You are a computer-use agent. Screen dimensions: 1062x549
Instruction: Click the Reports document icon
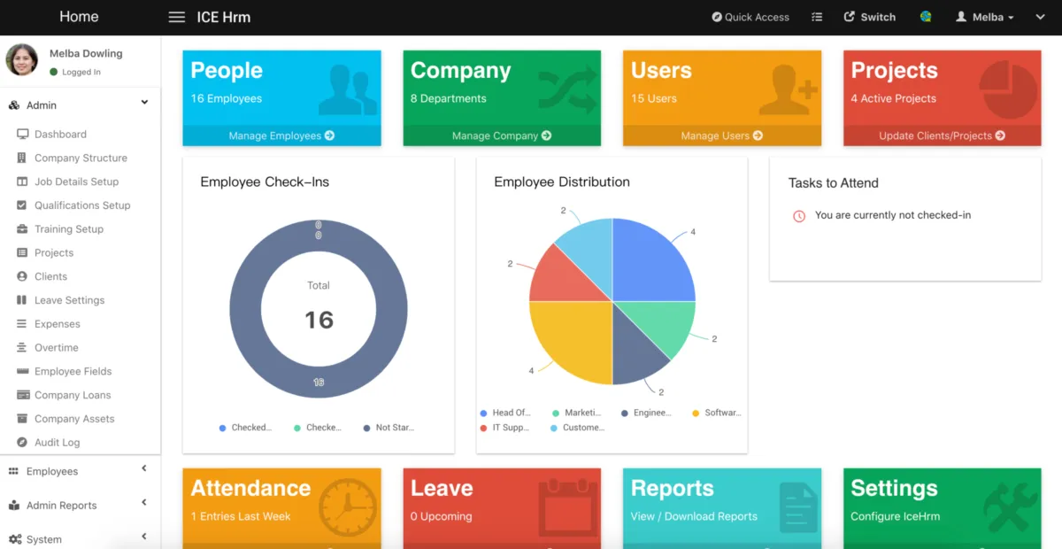pos(798,507)
